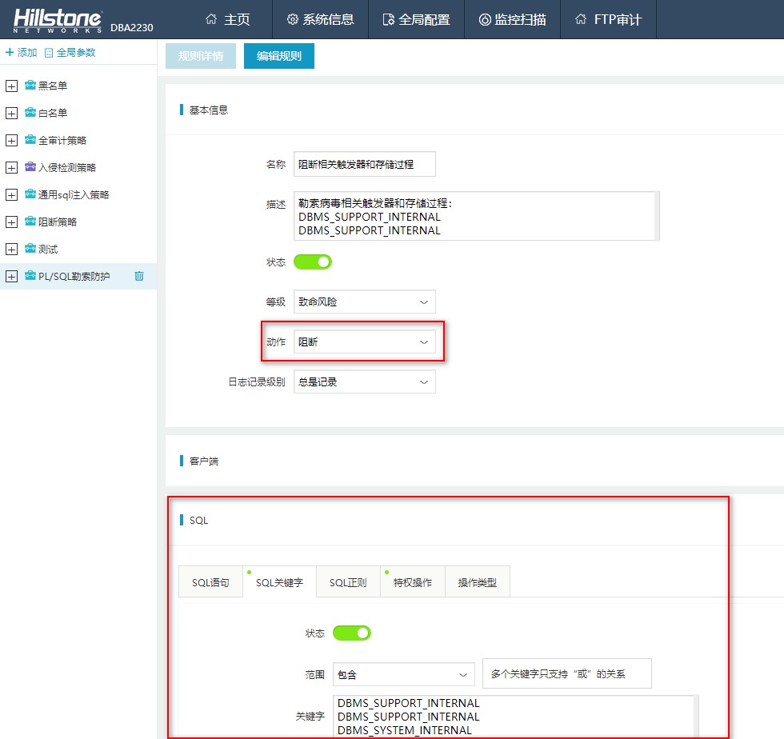Open the 范围 dropdown showing 包含
This screenshot has width=784, height=739.
[x=403, y=674]
